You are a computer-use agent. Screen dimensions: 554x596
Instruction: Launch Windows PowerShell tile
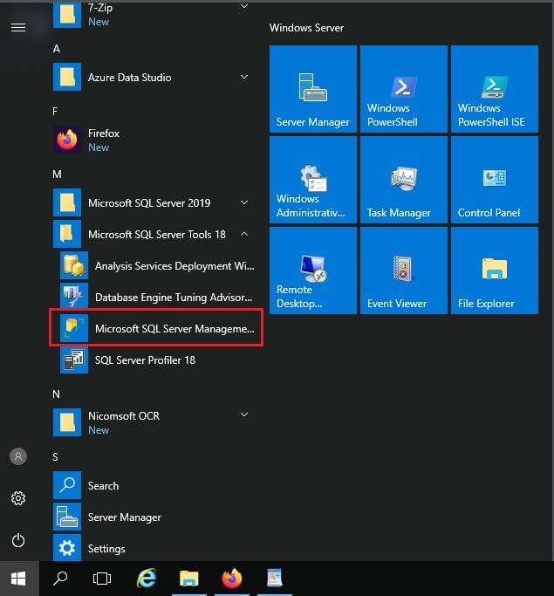(404, 89)
